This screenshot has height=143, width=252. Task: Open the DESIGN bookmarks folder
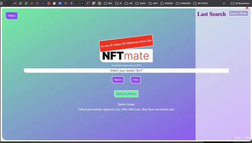tap(167, 3)
